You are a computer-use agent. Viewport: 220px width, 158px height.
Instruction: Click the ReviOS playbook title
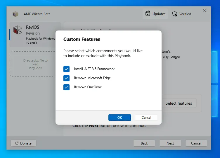tap(32, 27)
